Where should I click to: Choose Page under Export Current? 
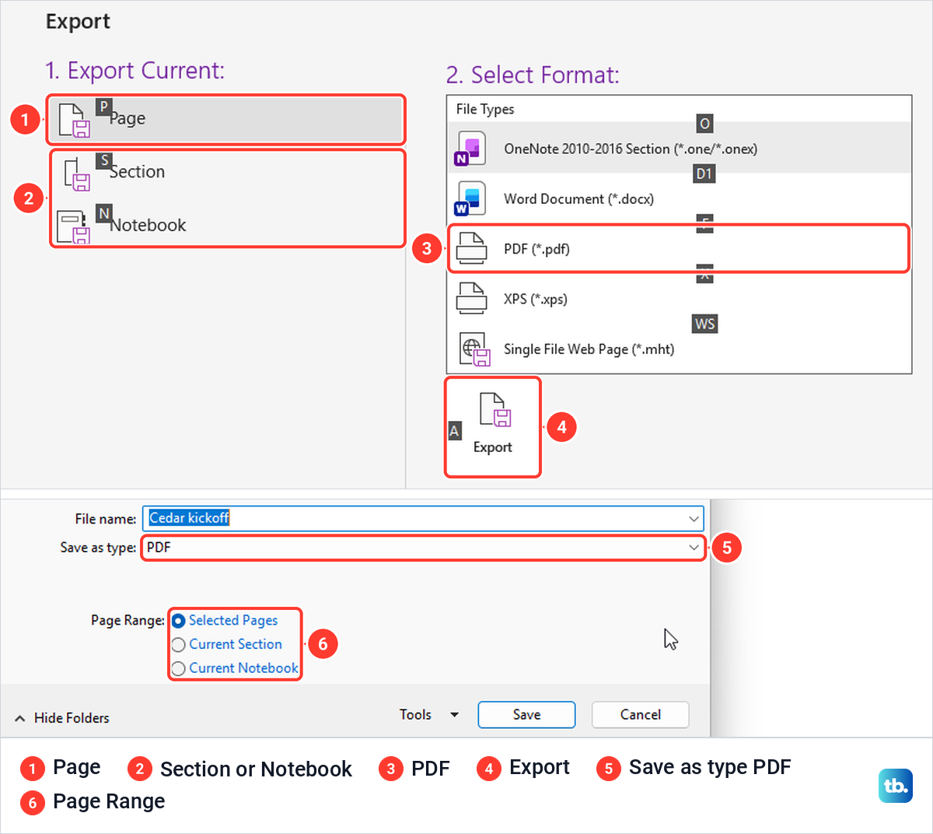[225, 120]
